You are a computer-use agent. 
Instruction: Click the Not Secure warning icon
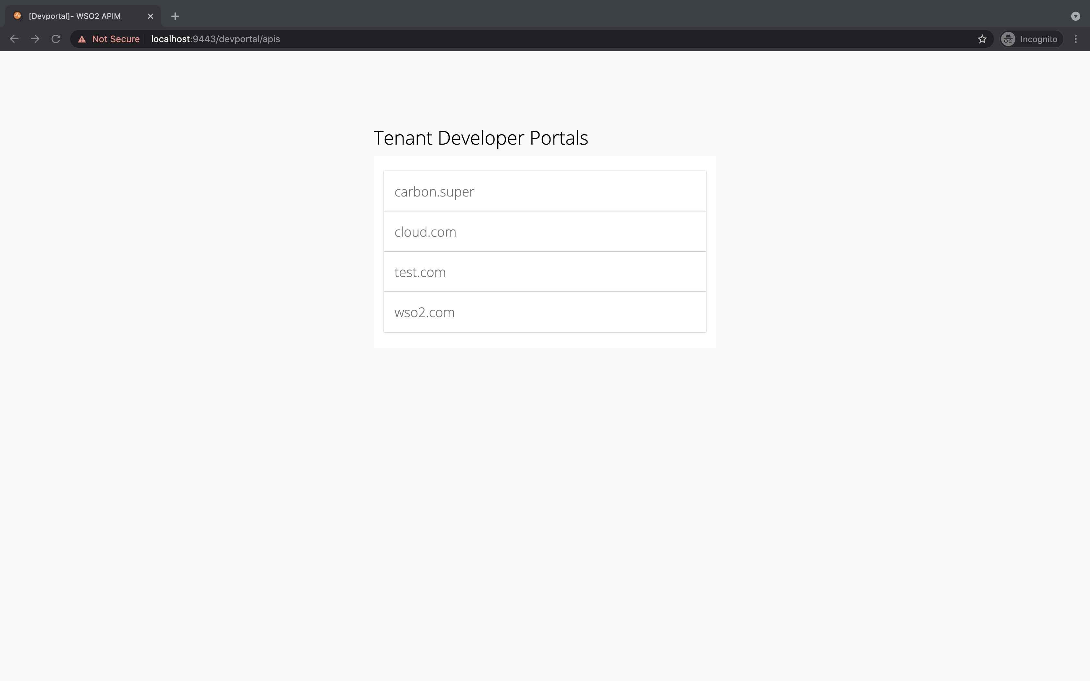(x=82, y=39)
